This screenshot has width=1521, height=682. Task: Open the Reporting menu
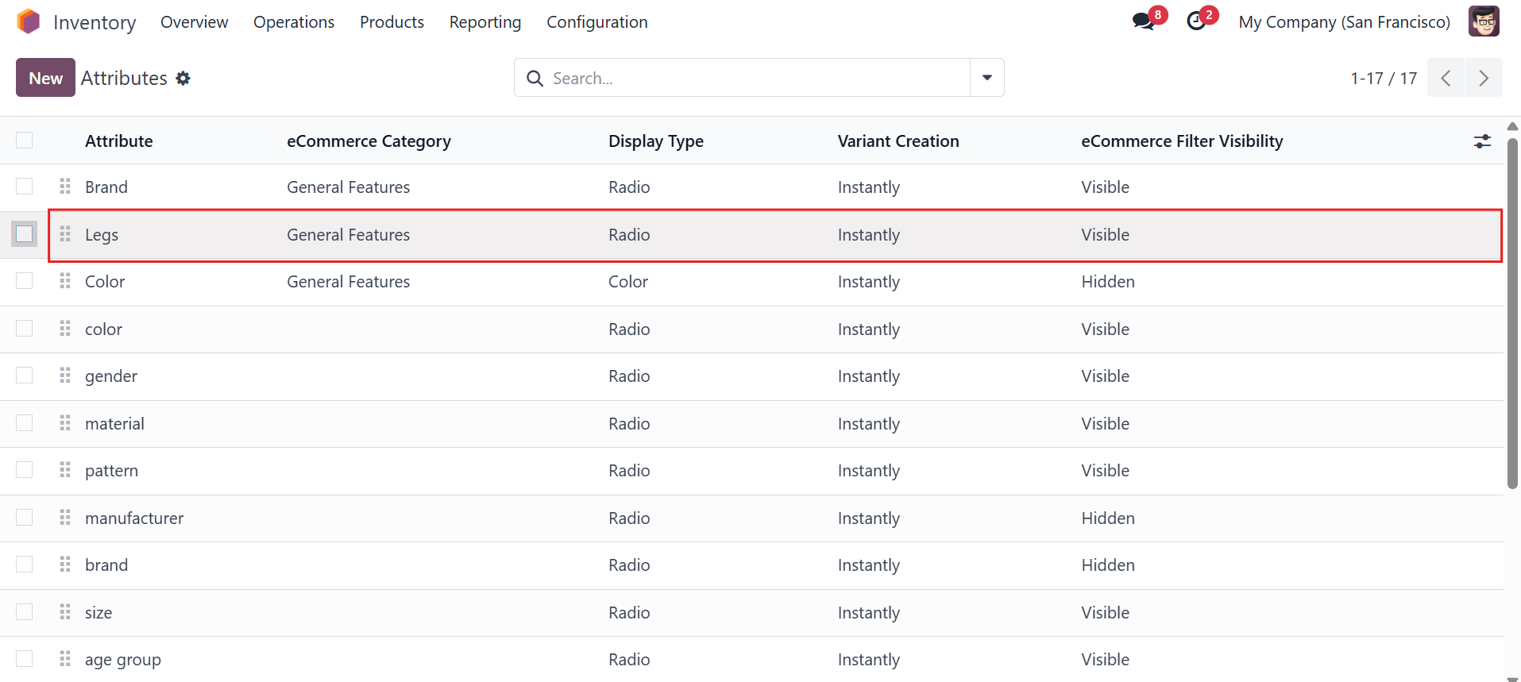tap(485, 22)
